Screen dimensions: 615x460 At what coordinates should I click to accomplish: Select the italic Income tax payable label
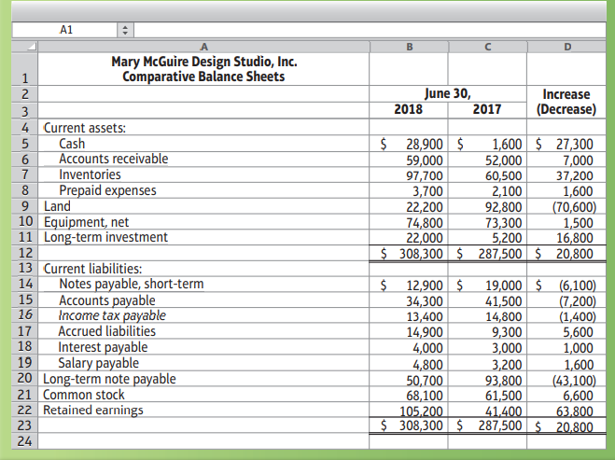[x=112, y=315]
